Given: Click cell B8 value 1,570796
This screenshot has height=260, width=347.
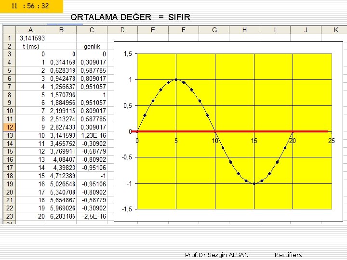Looking at the screenshot, I should (x=61, y=95).
